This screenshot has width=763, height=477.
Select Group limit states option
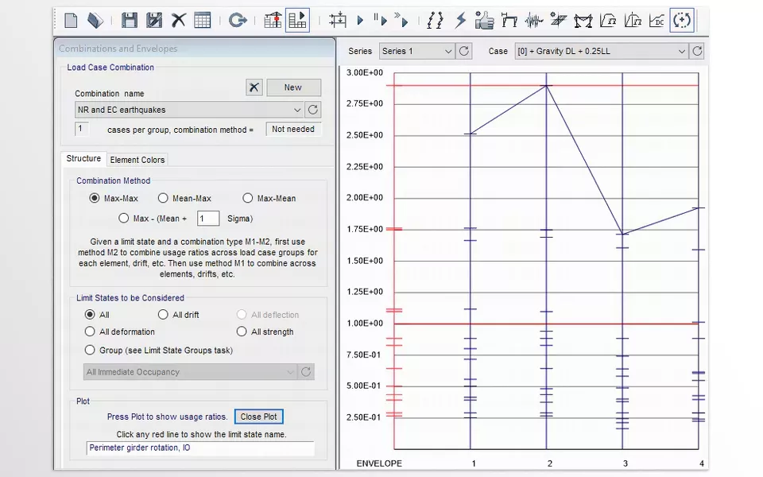tap(90, 350)
